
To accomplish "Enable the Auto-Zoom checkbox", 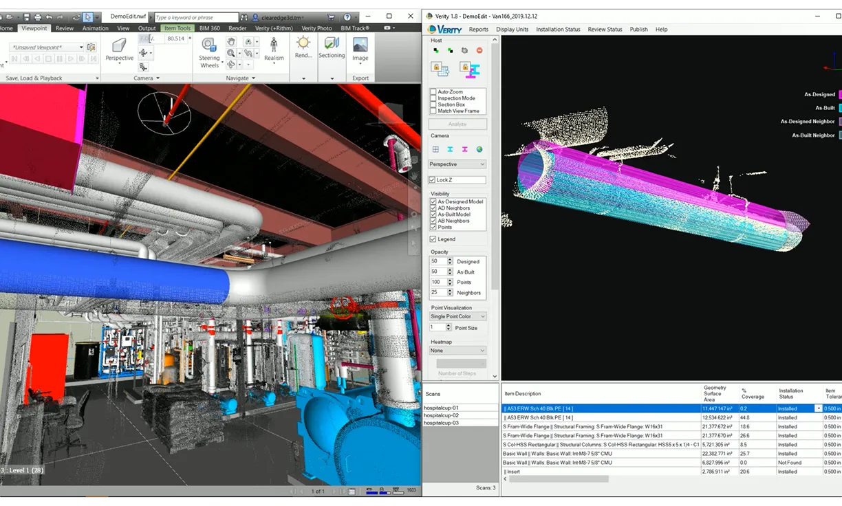I will click(x=433, y=91).
